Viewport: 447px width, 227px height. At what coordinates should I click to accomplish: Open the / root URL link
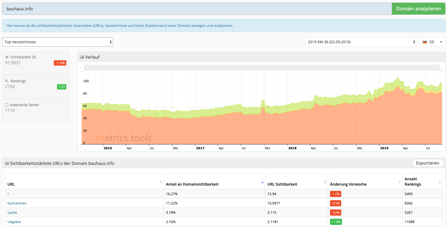coord(8,194)
